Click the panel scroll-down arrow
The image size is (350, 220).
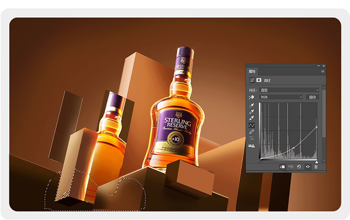(x=324, y=160)
